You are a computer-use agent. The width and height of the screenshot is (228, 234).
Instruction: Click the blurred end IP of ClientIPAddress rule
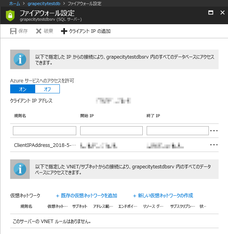165,145
